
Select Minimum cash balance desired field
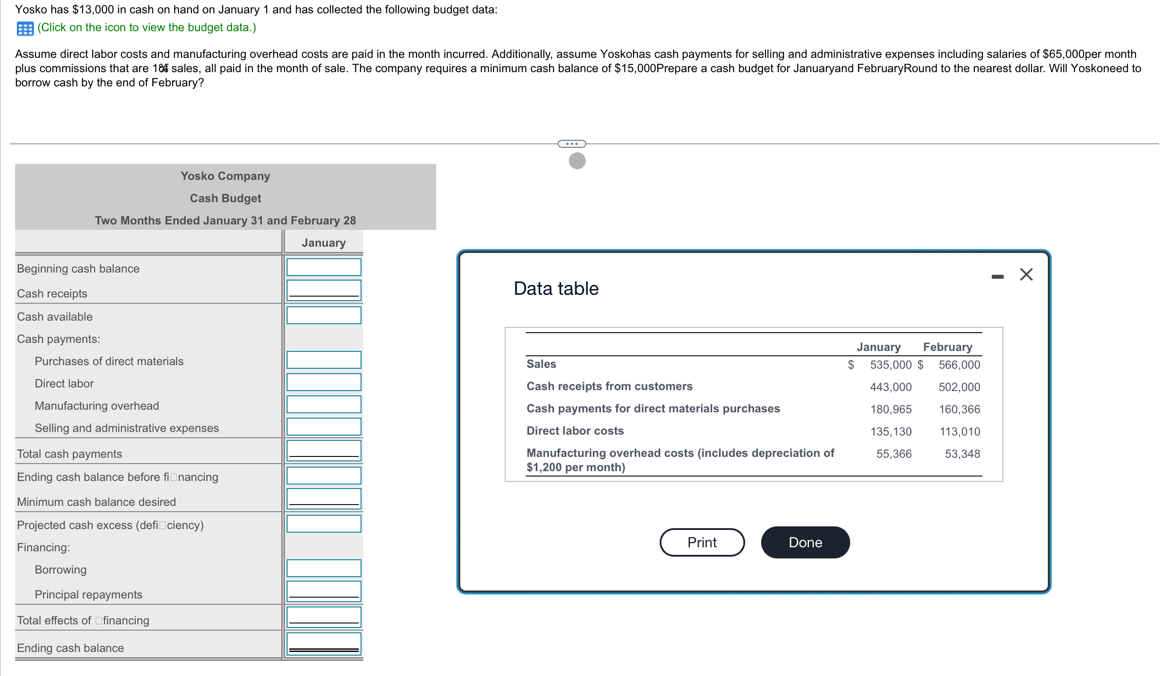324,499
